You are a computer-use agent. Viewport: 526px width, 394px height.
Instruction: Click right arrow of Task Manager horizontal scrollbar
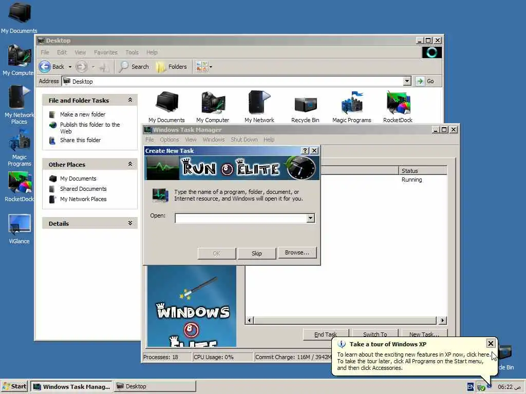tap(442, 320)
